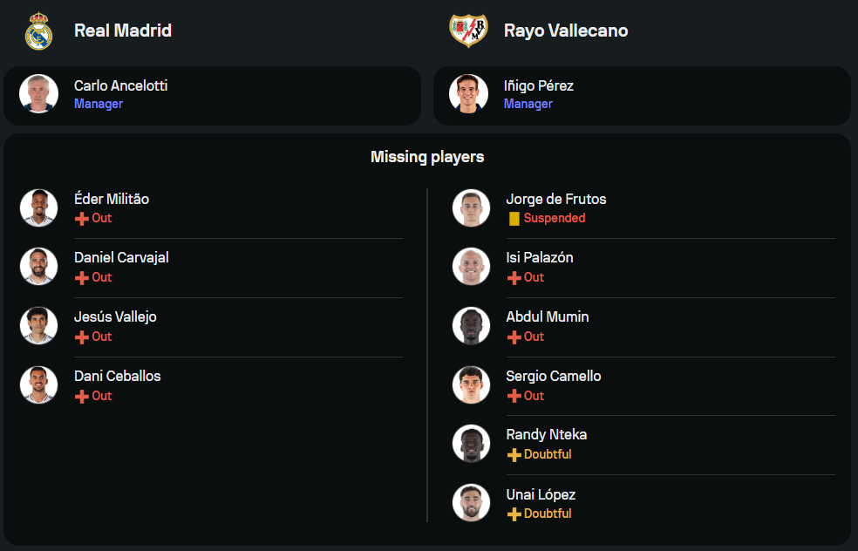This screenshot has width=858, height=551.
Task: Click the Carlo Ancelotti name link
Action: (120, 86)
